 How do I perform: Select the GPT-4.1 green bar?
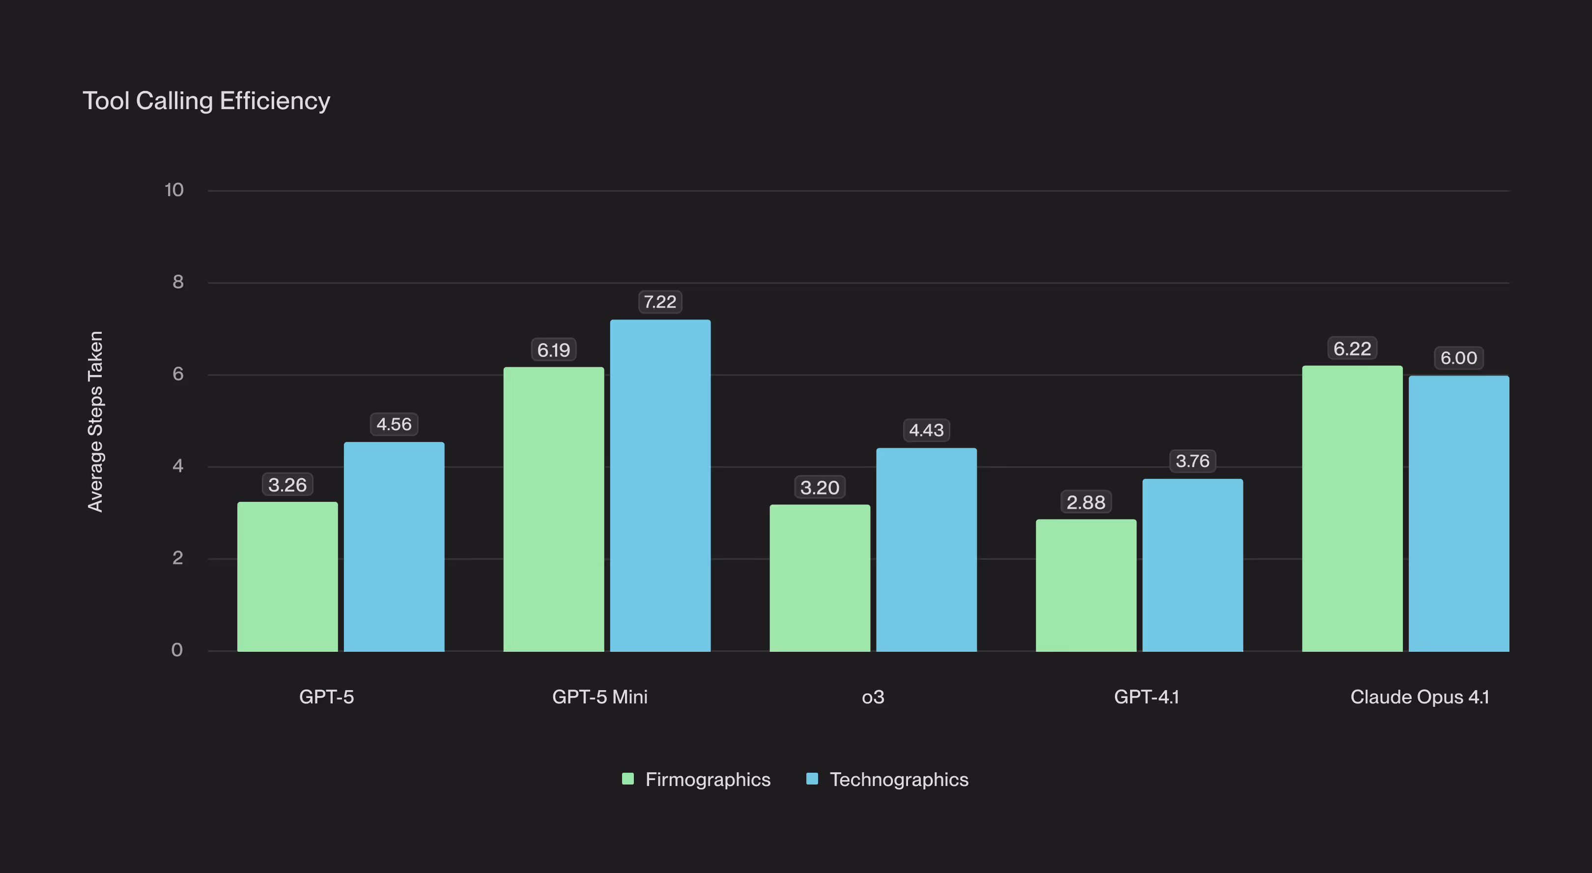(1086, 585)
